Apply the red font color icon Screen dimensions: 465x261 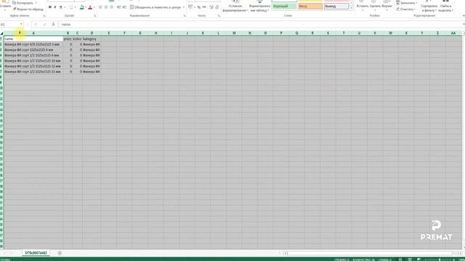(90, 7)
